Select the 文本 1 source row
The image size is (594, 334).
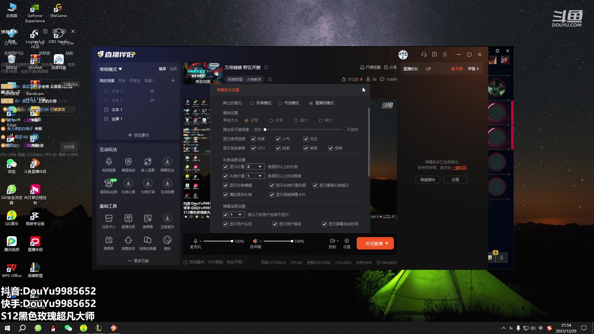tap(138, 110)
